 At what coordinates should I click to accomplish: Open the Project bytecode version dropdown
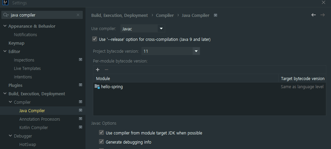pos(171,51)
